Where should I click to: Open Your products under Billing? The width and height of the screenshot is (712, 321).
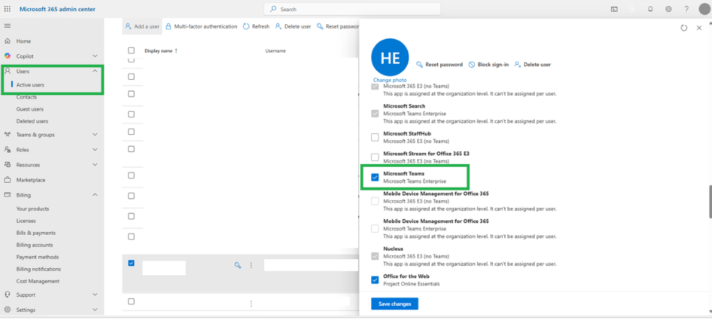click(x=33, y=209)
